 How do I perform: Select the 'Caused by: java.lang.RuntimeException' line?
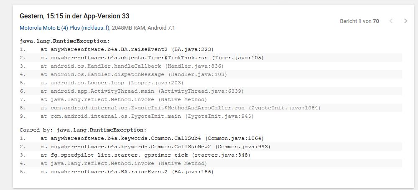point(83,130)
